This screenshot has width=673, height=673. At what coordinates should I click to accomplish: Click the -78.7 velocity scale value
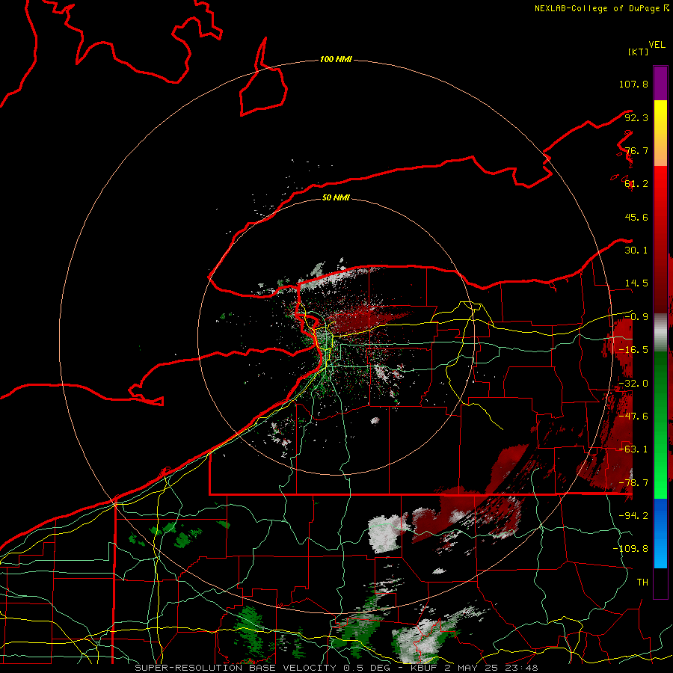pos(633,483)
